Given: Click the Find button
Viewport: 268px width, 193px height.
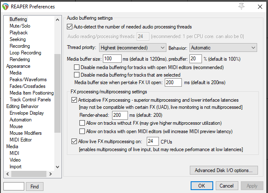Looking at the screenshot, I should 35,186.
